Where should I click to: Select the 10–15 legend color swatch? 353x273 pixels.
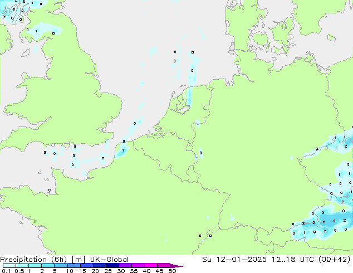(x=73, y=266)
